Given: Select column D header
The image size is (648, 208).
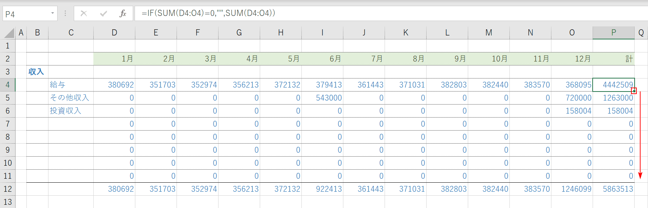Looking at the screenshot, I should (114, 33).
